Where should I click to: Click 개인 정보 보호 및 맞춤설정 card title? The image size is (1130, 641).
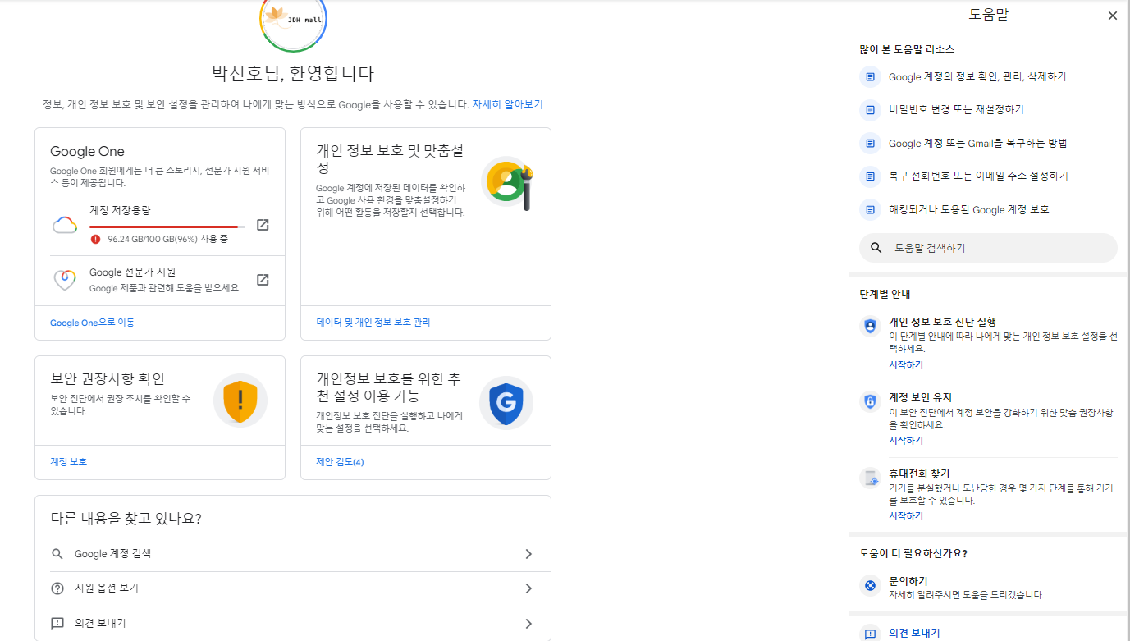click(391, 159)
